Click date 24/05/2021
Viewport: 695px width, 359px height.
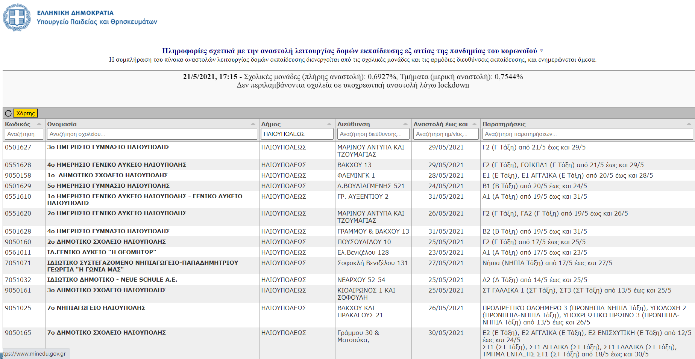pyautogui.click(x=446, y=186)
